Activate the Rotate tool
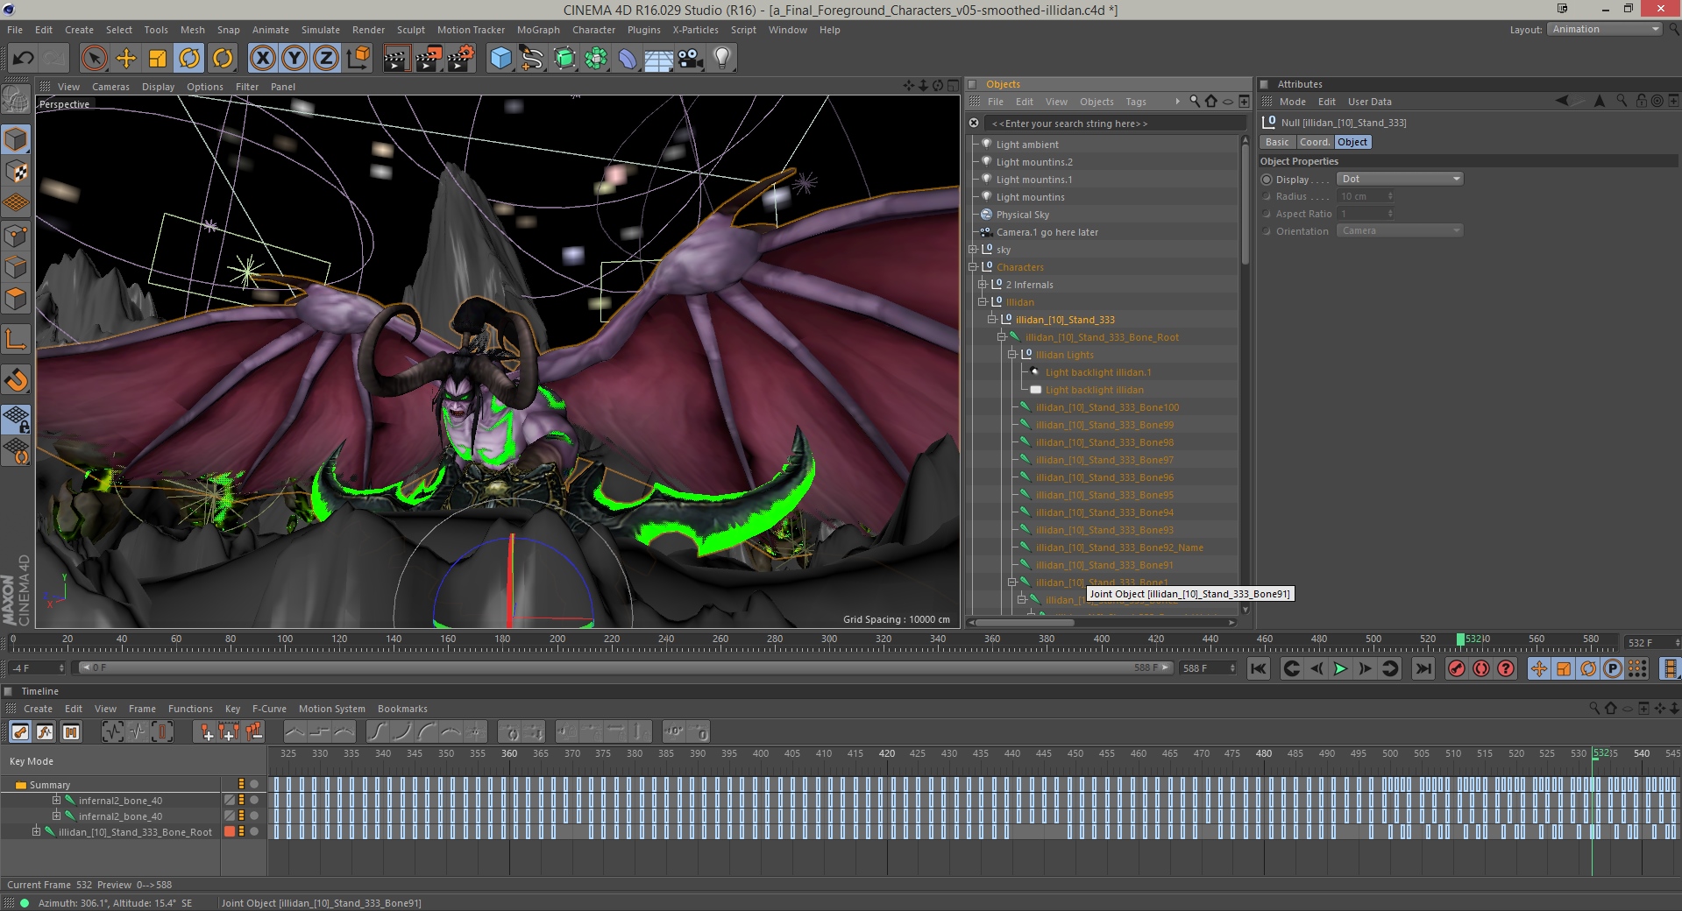Image resolution: width=1682 pixels, height=911 pixels. tap(189, 59)
